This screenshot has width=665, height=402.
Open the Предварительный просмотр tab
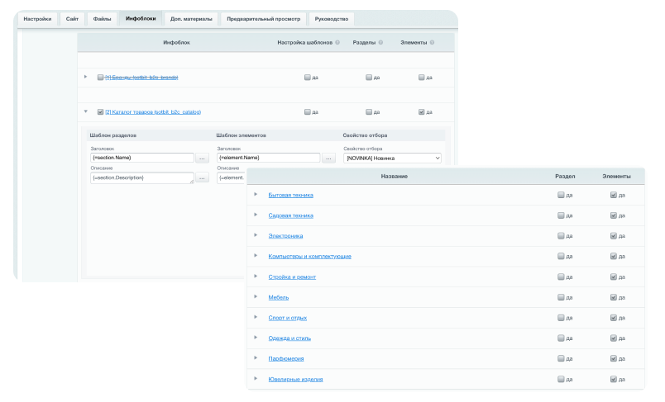point(262,18)
